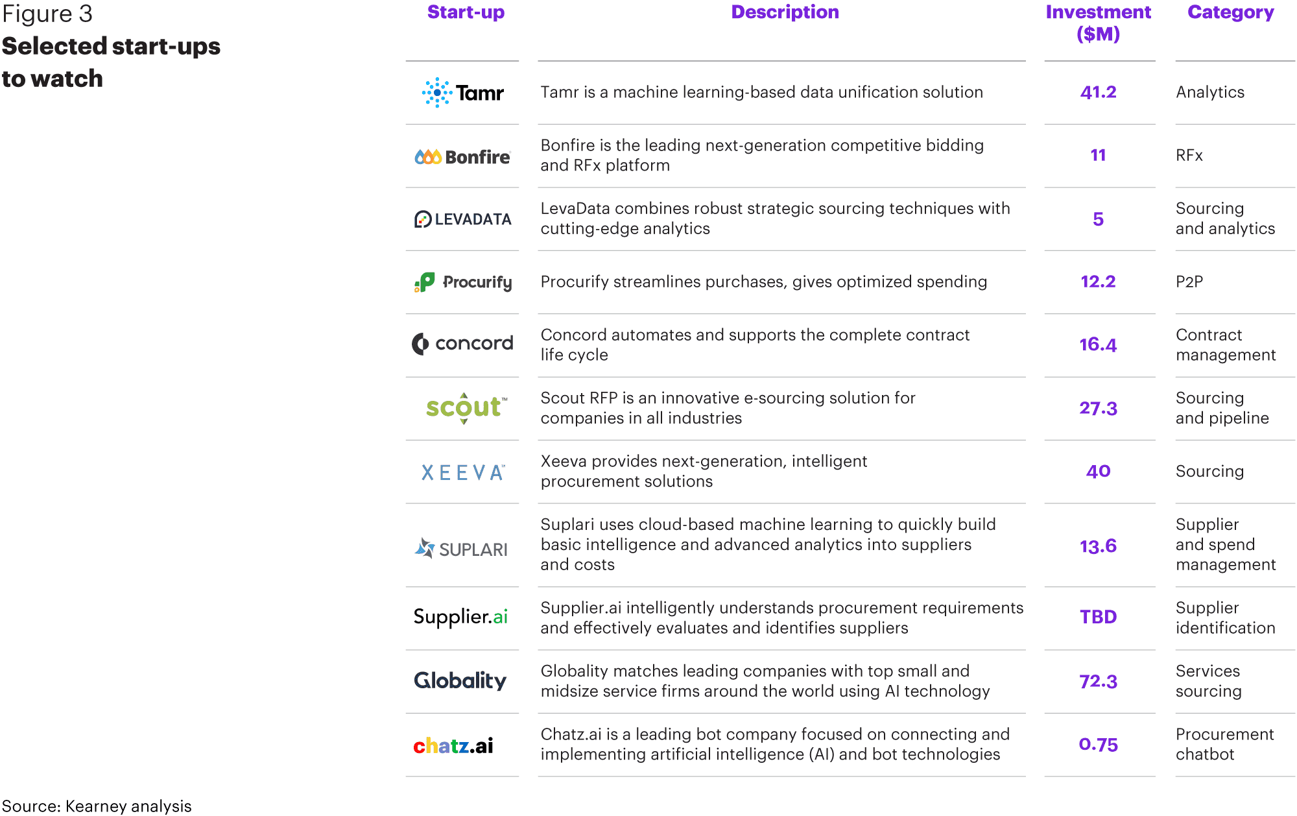Click the Globality logo
This screenshot has height=816, width=1297.
(460, 680)
